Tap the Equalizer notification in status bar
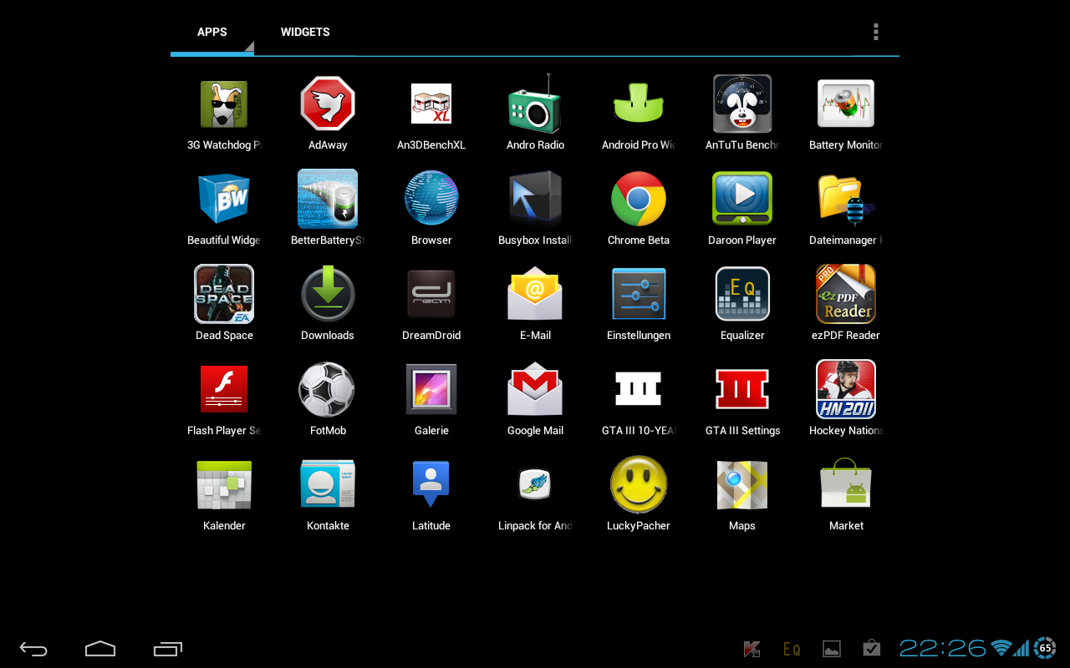This screenshot has height=668, width=1070. coord(792,649)
